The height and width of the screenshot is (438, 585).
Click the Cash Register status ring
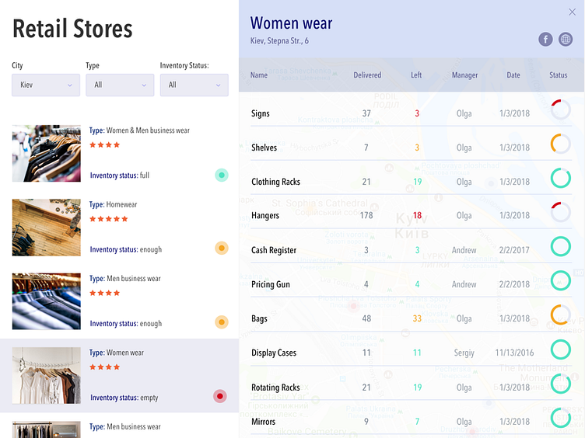tap(560, 246)
